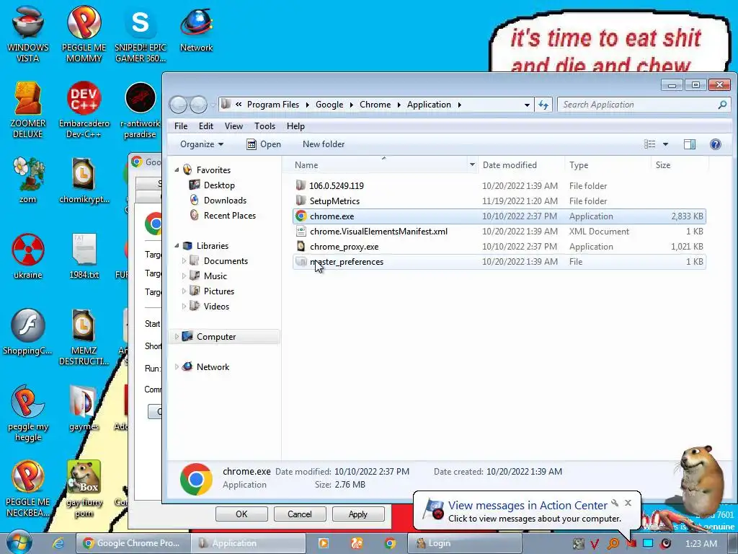
Task: Open the Organize dropdown menu
Action: click(x=202, y=144)
